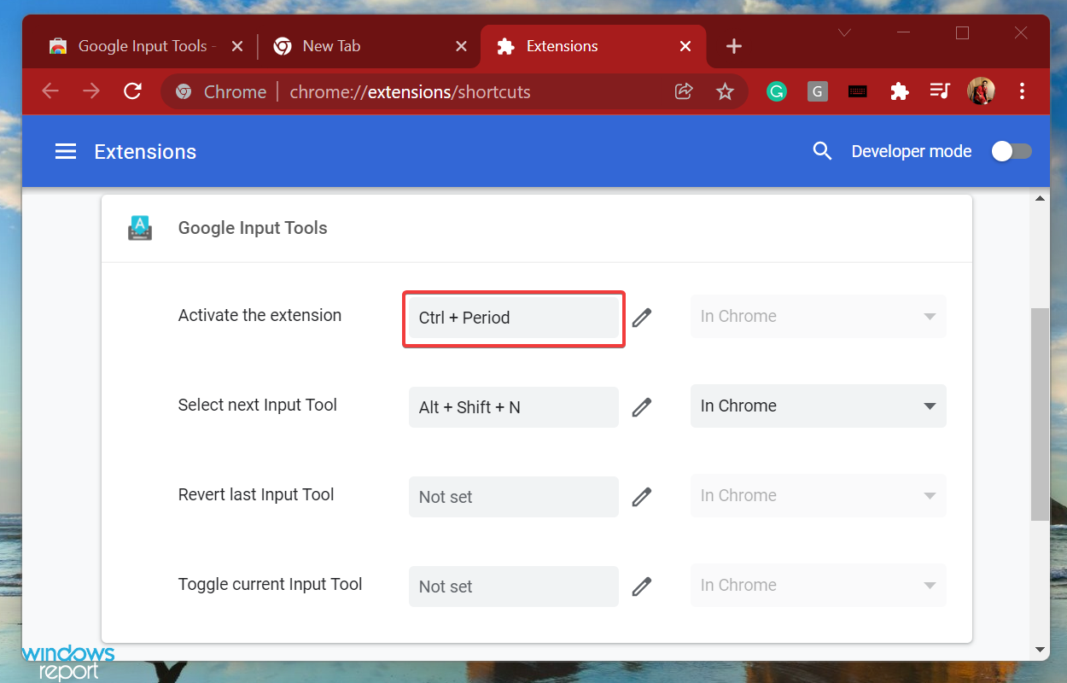
Task: Focus the Ctrl + Period shortcut field
Action: tap(514, 318)
